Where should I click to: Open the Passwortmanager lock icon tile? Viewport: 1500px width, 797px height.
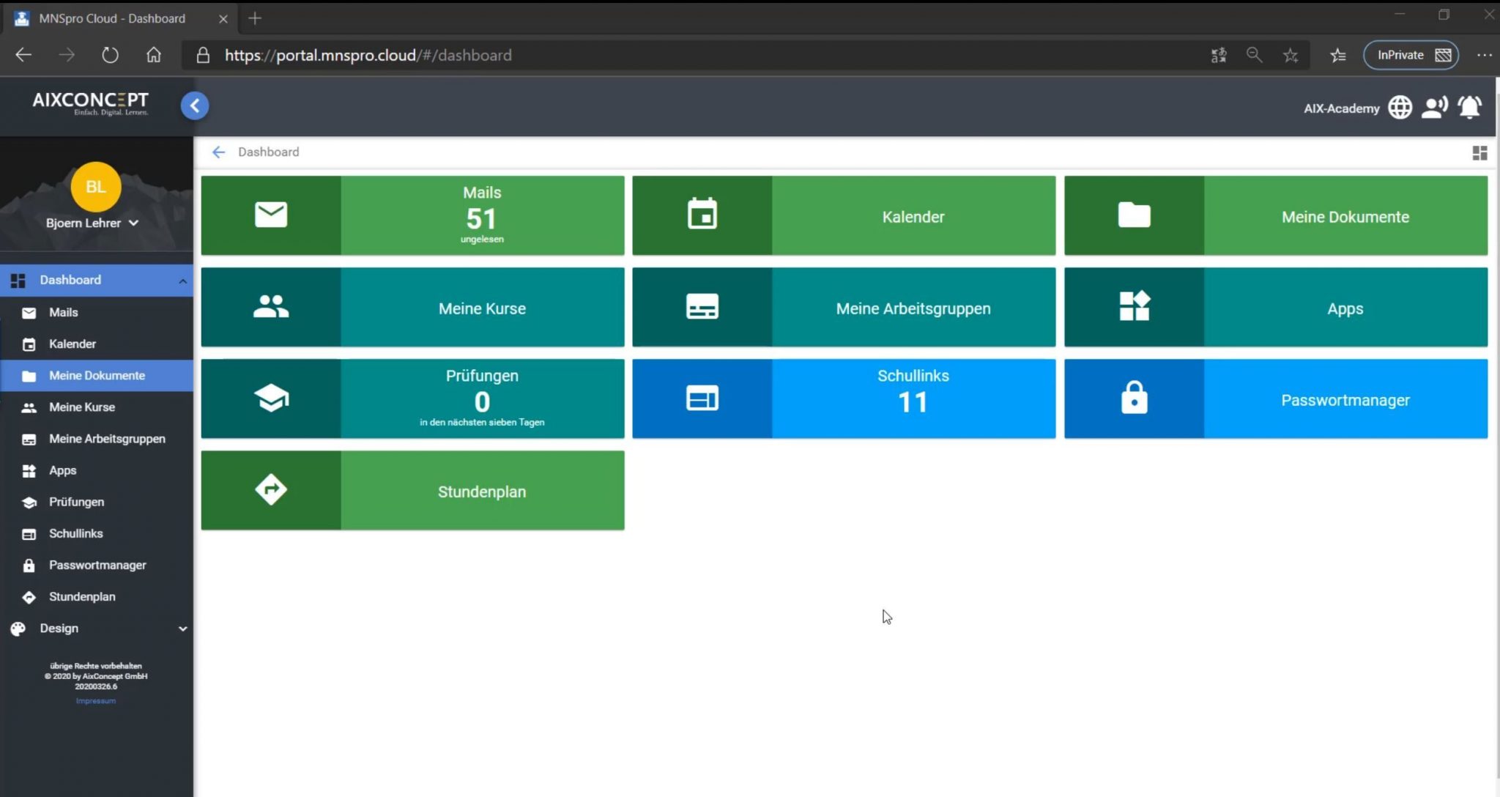[1134, 398]
